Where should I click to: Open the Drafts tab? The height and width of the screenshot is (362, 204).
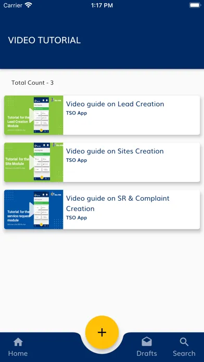[147, 347]
